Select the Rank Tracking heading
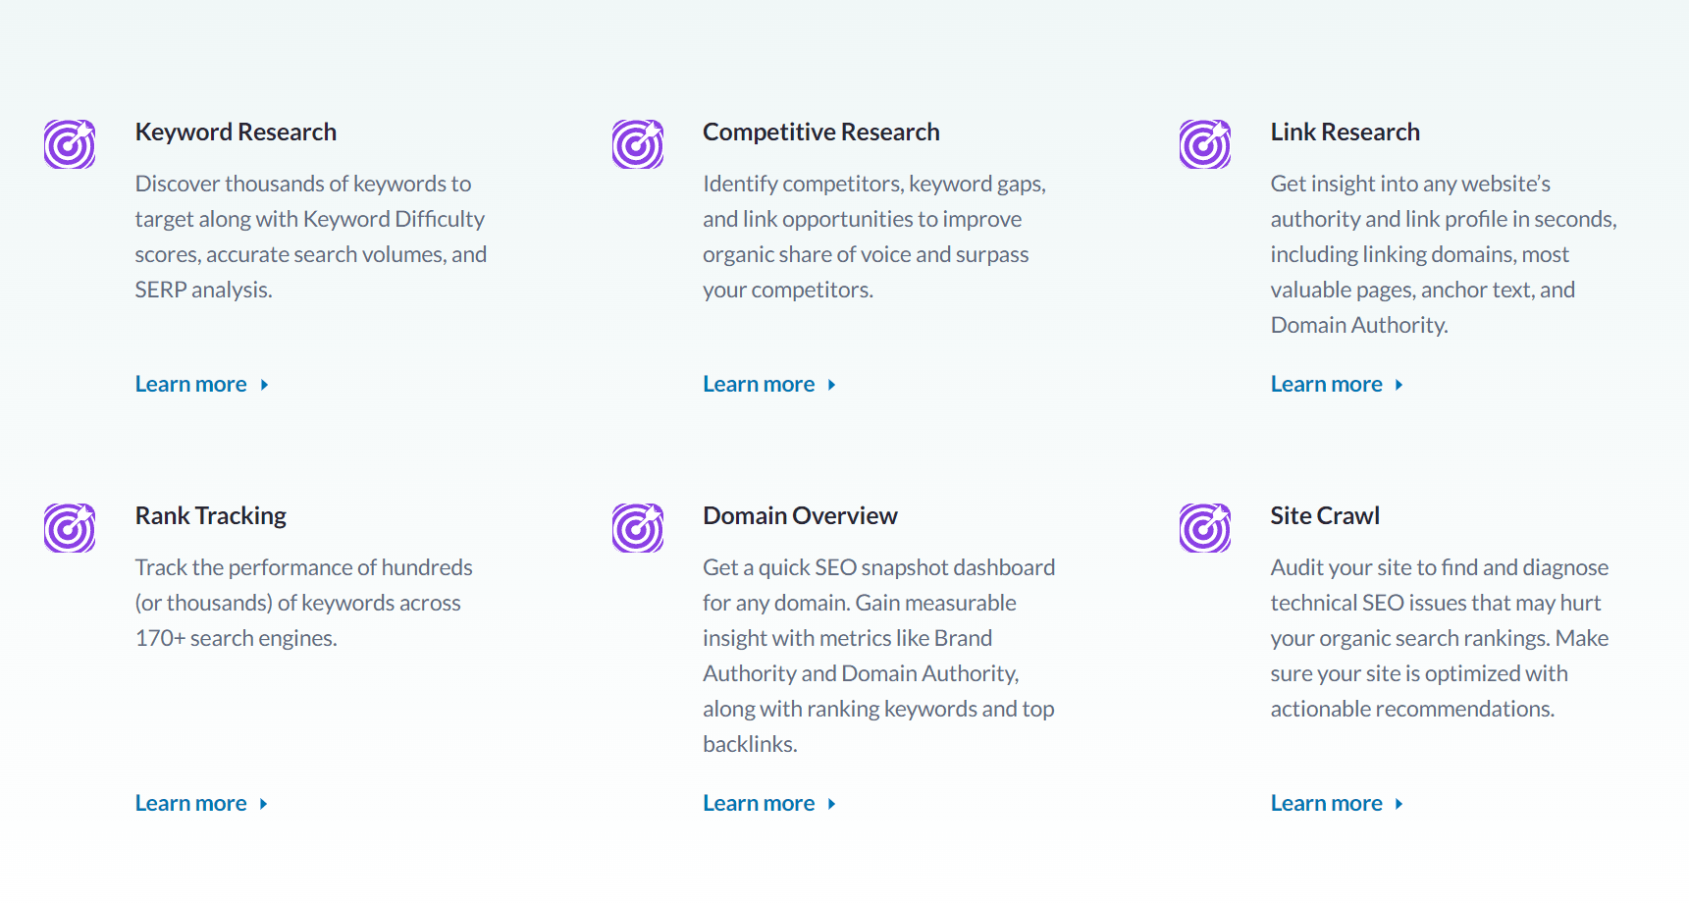This screenshot has width=1689, height=904. click(211, 516)
